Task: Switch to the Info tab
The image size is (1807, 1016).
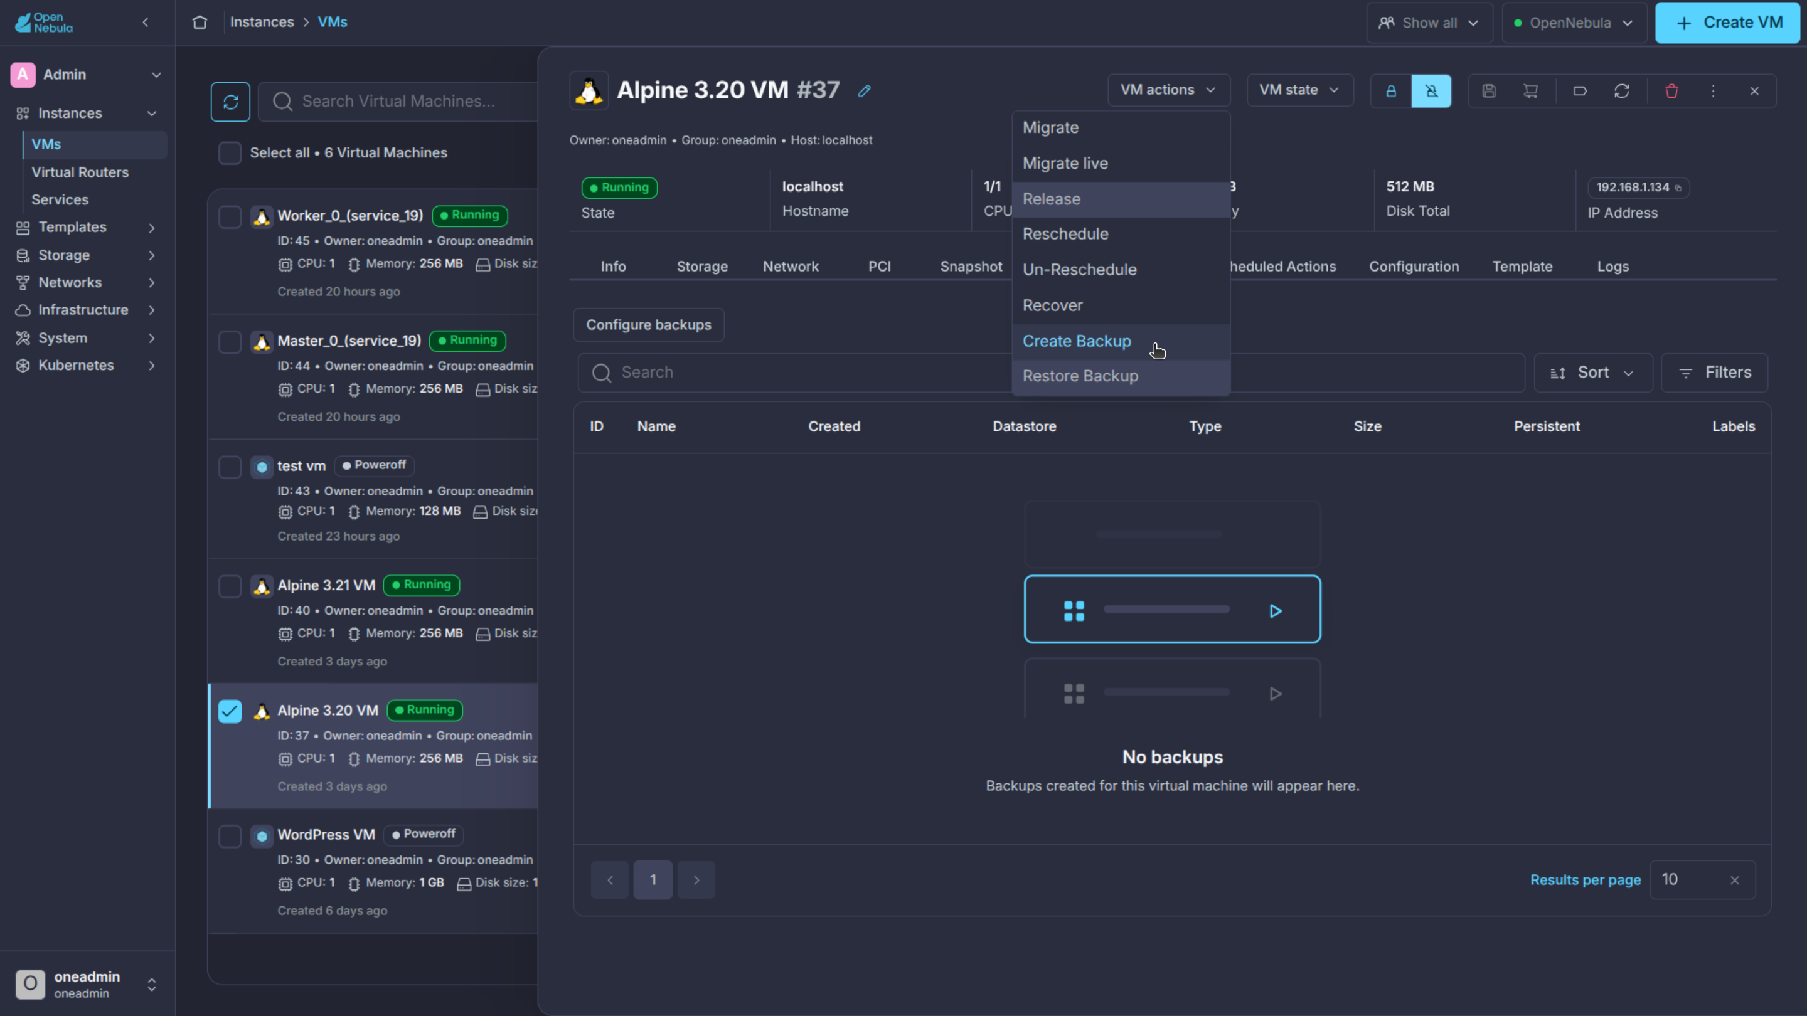Action: [x=613, y=267]
